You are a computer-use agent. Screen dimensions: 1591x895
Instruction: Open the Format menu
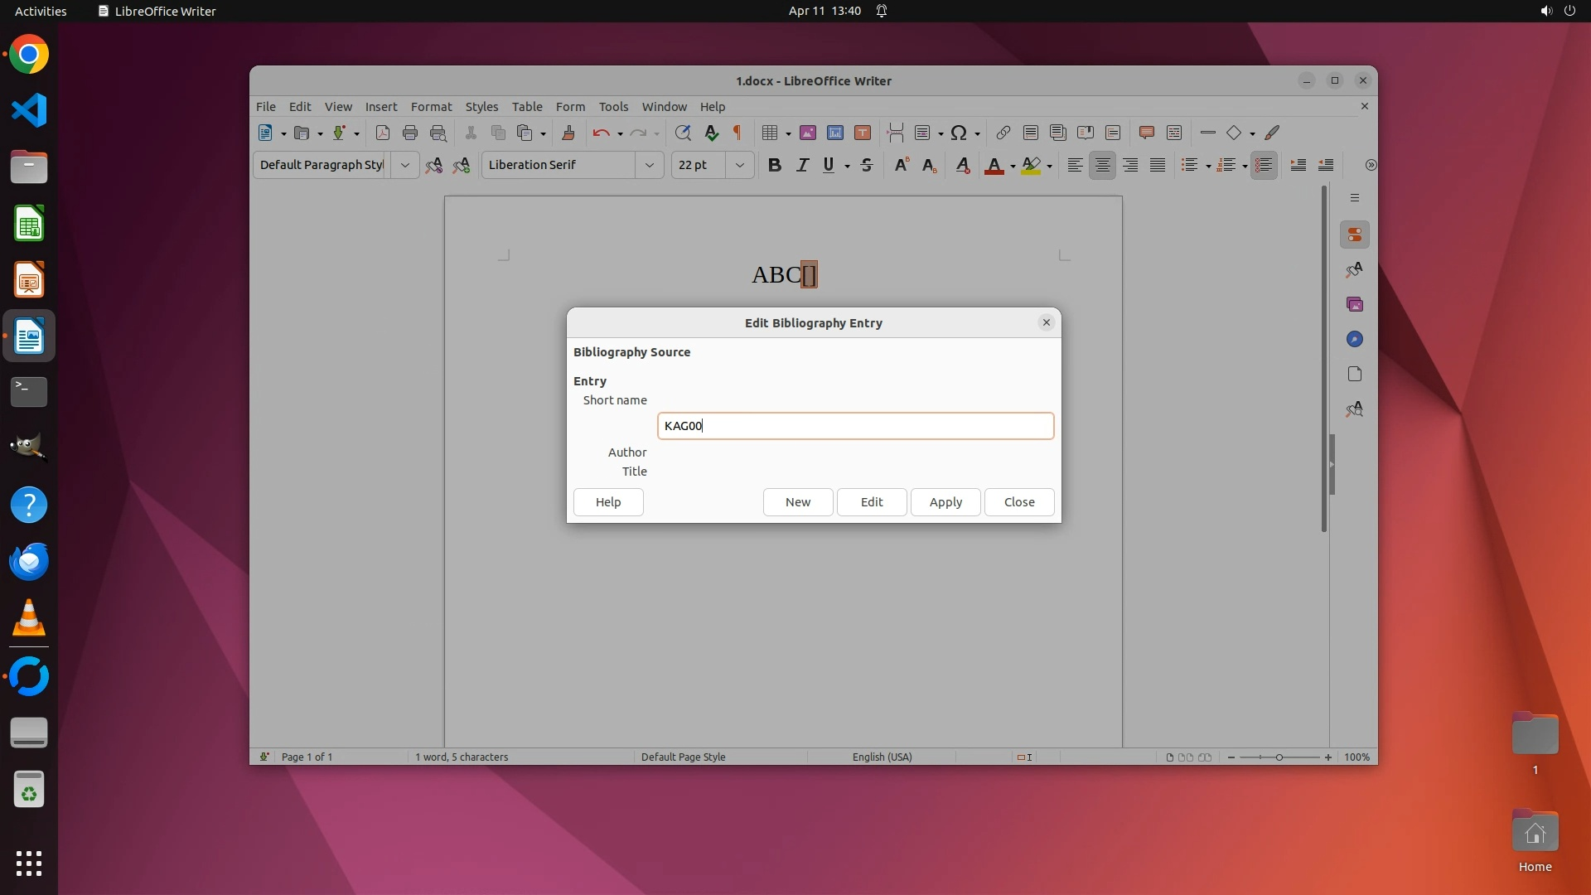431,107
